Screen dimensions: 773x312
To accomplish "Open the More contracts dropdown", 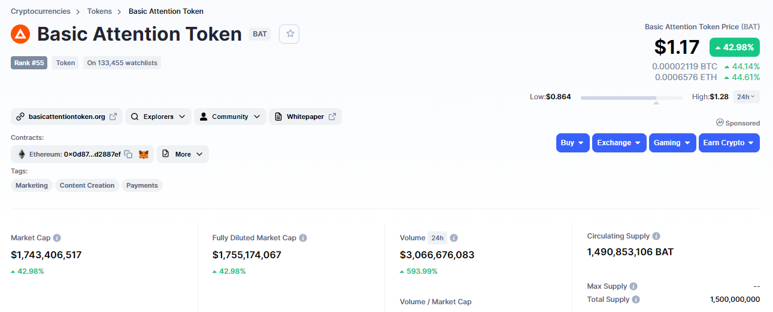I will click(x=183, y=154).
